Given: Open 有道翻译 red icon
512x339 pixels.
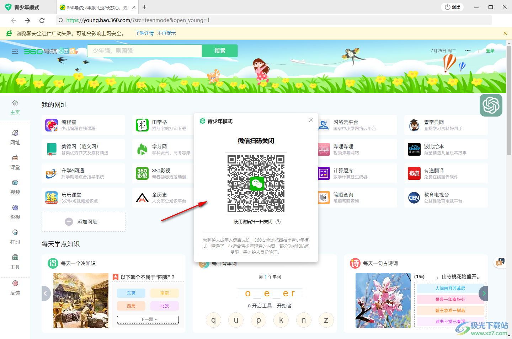Looking at the screenshot, I should coord(414,173).
